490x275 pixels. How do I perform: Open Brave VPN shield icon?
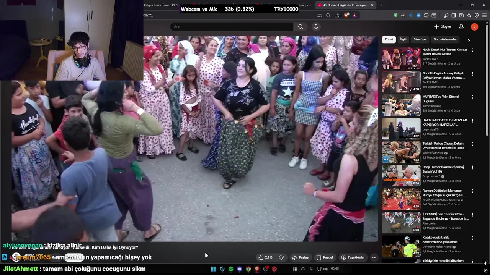click(477, 15)
